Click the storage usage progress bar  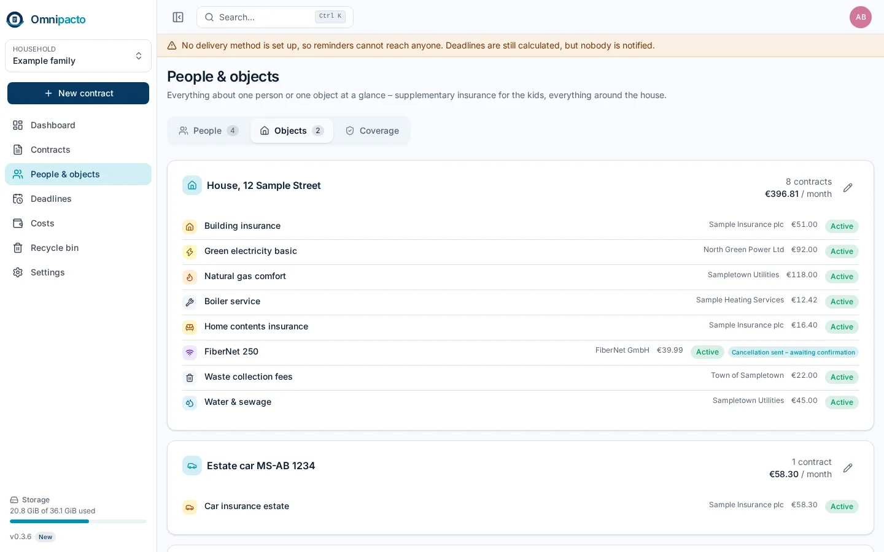pyautogui.click(x=78, y=521)
